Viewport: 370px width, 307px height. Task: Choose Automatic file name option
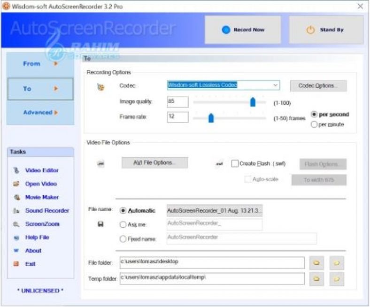(x=123, y=210)
